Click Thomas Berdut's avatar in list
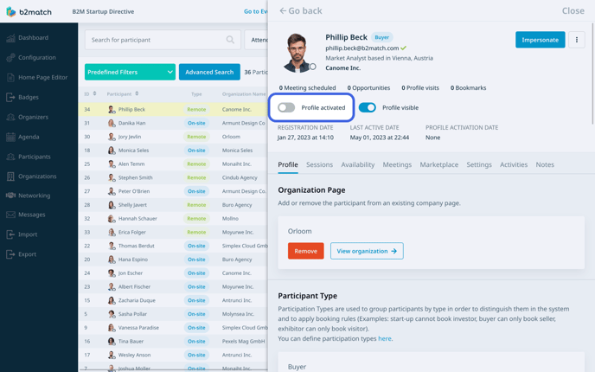The width and height of the screenshot is (595, 372). click(112, 246)
